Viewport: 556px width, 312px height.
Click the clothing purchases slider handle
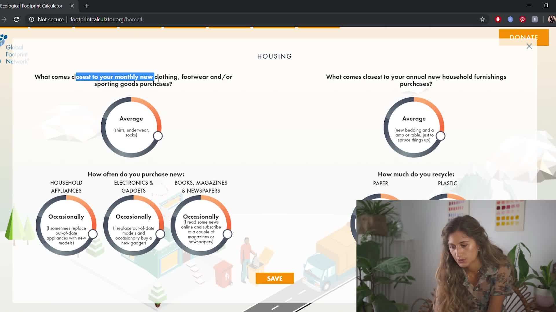coord(158,136)
